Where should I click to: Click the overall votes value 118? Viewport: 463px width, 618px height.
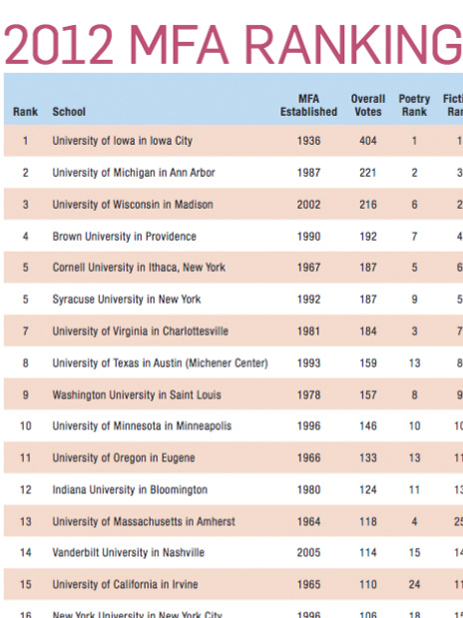tap(367, 522)
